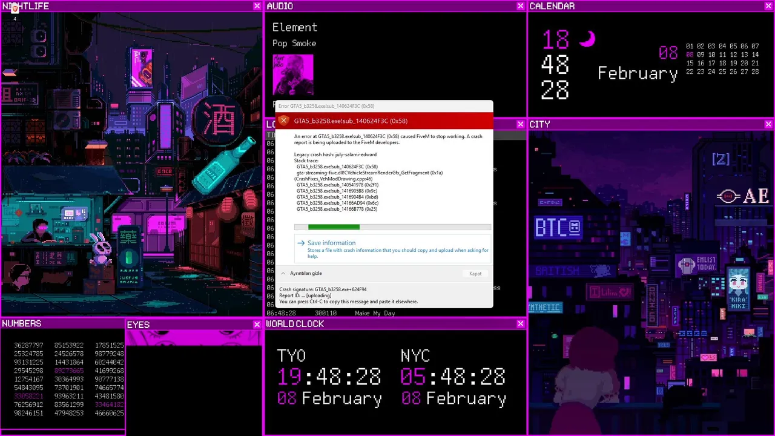Screen dimensions: 775x436
Task: Click the moon phase icon in Calendar
Action: [587, 39]
